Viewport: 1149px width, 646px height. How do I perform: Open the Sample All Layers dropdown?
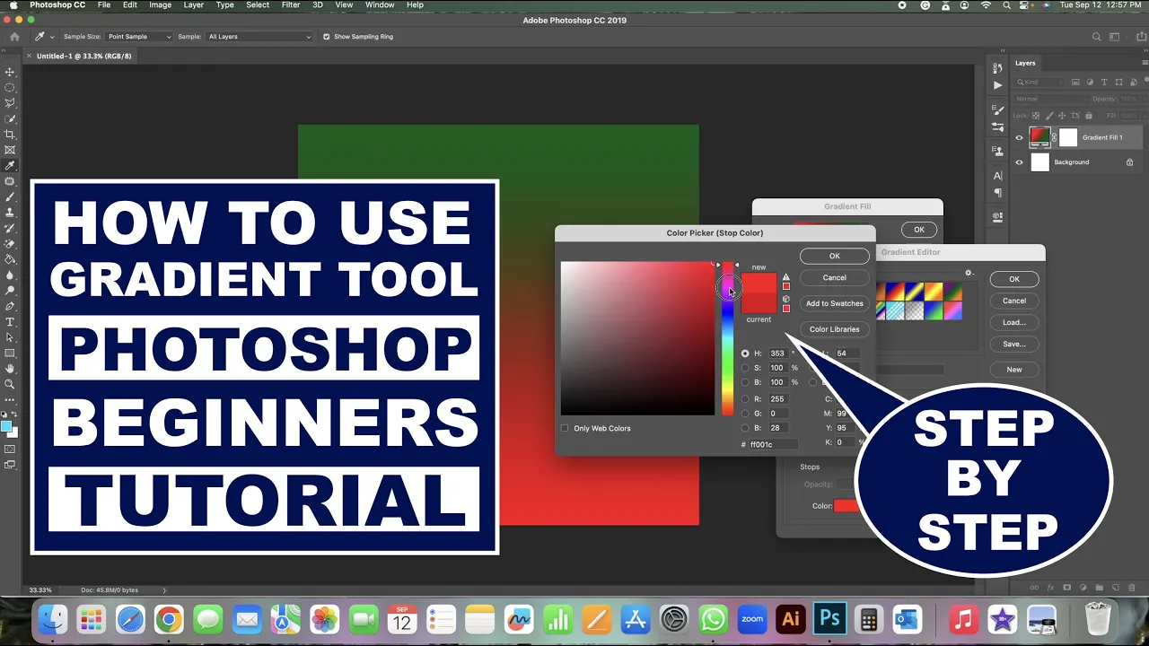click(259, 37)
